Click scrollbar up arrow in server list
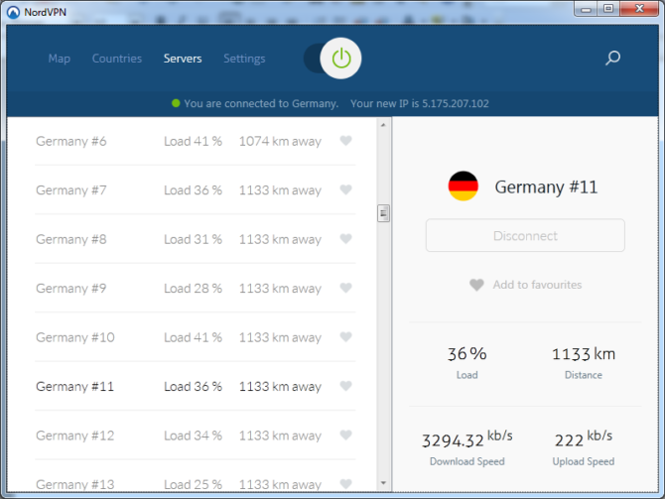This screenshot has width=665, height=499. pyautogui.click(x=383, y=125)
